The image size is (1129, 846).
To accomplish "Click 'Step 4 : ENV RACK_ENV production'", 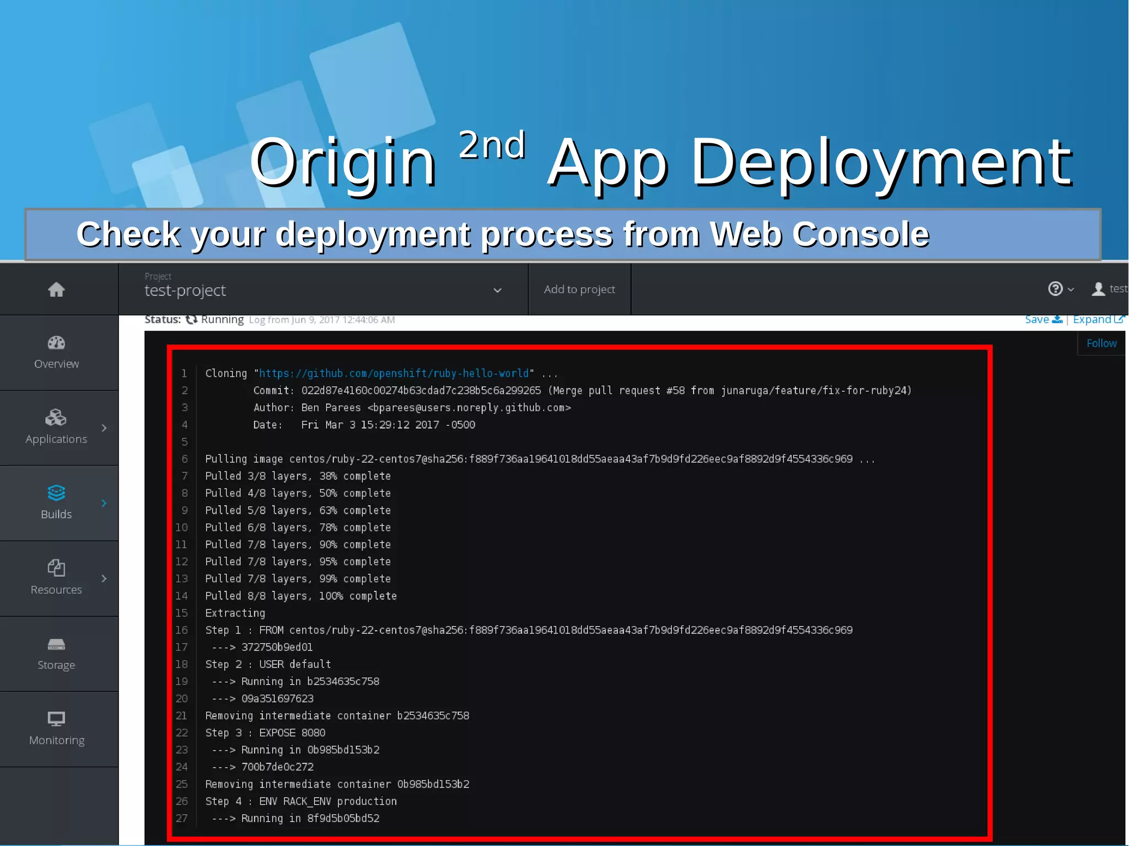I will (301, 801).
